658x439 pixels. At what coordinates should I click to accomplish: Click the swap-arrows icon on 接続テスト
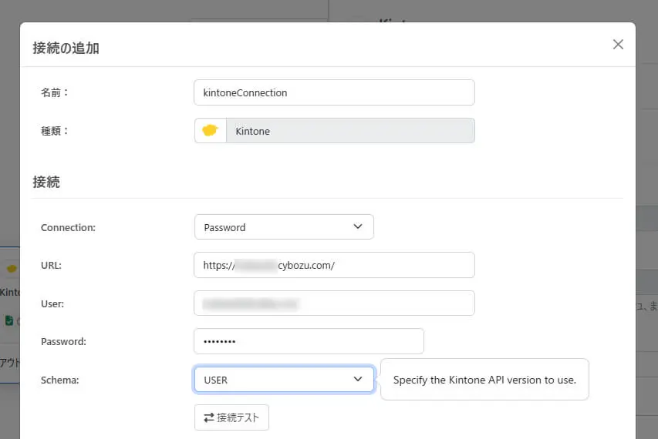[x=208, y=417]
